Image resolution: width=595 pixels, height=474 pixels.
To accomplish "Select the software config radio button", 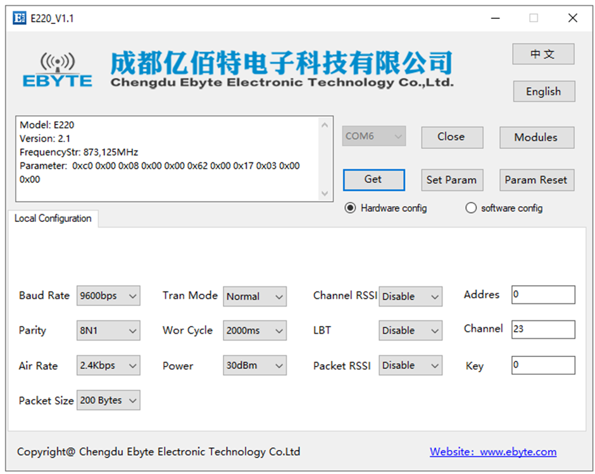I will (470, 208).
